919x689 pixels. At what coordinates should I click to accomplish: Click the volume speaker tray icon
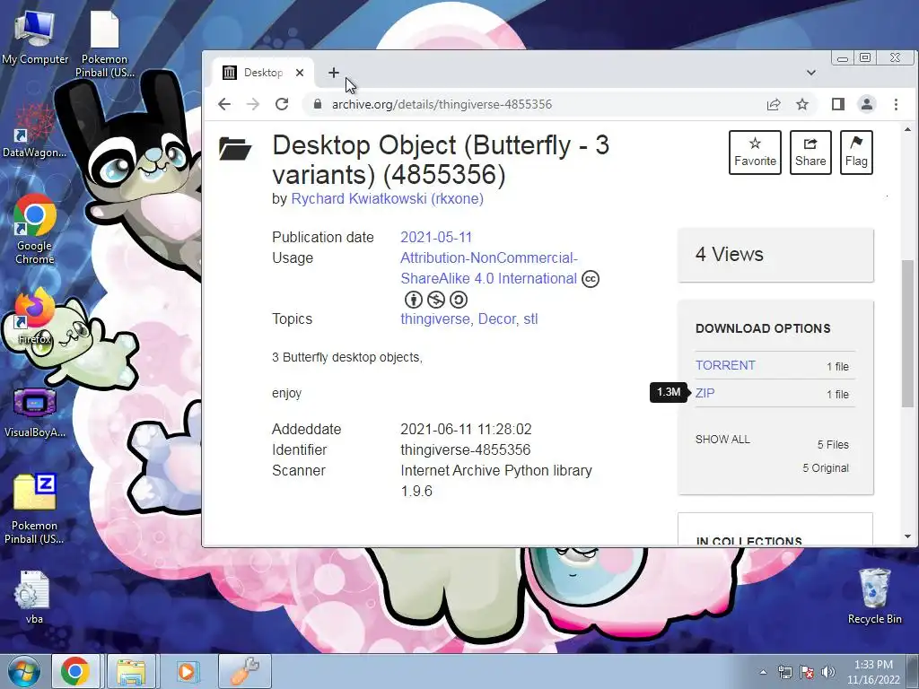[827, 672]
